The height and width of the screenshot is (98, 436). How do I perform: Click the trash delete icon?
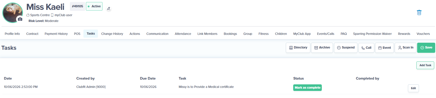(419, 12)
